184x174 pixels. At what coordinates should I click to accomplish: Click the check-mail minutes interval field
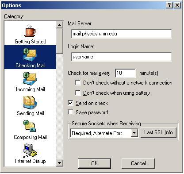pos(125,73)
